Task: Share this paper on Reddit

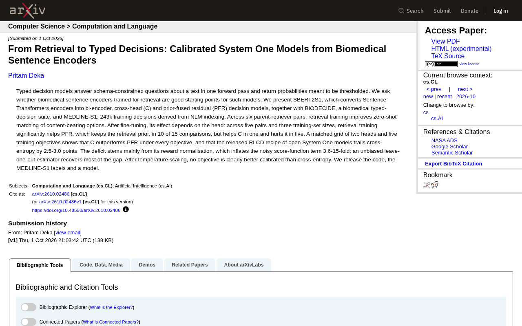Action: pyautogui.click(x=435, y=185)
